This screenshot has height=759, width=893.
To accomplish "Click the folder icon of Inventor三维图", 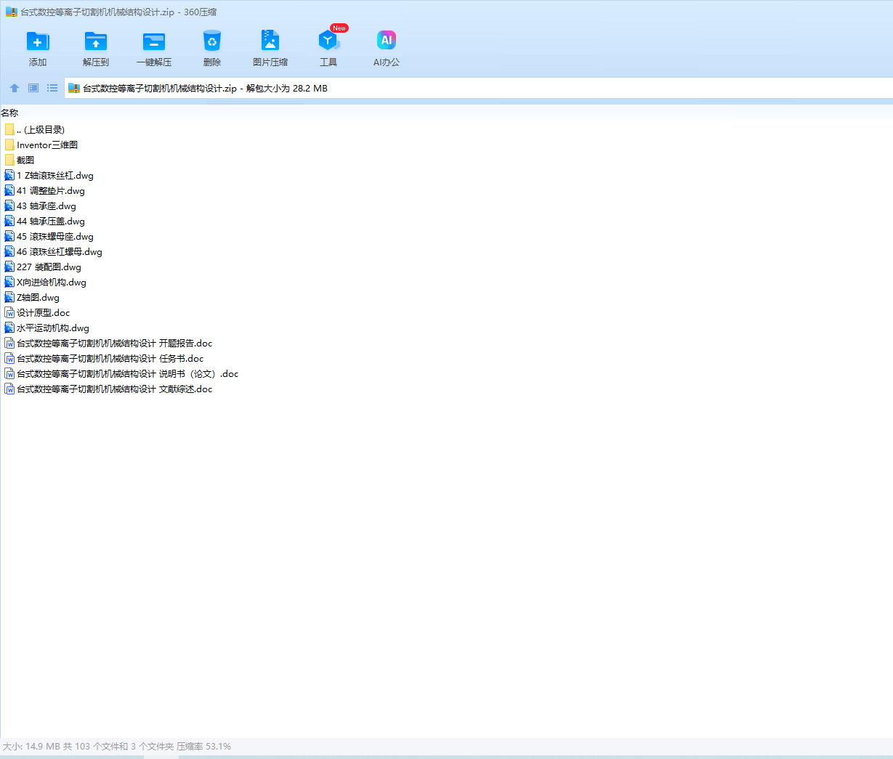I will [9, 145].
